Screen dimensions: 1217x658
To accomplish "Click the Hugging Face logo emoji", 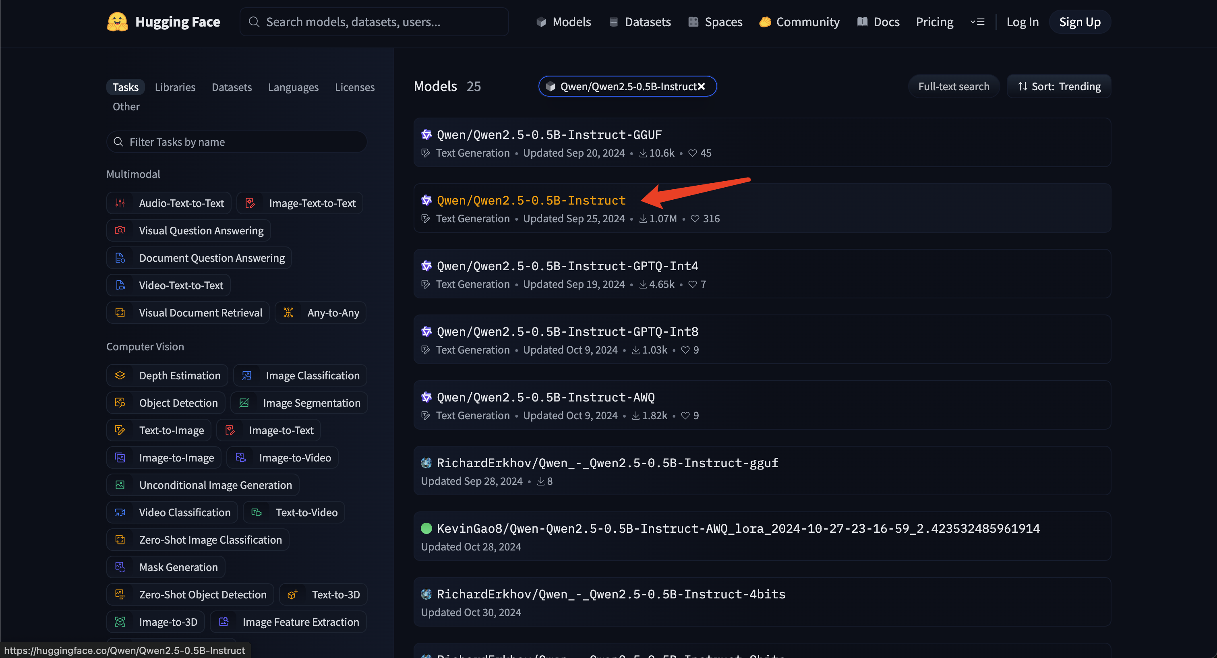I will click(x=117, y=22).
